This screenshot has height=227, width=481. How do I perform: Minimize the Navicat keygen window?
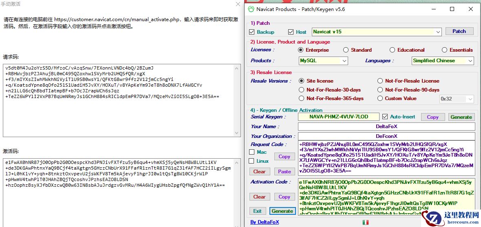[433, 9]
